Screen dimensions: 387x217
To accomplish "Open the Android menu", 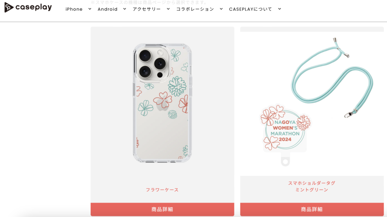I will click(x=108, y=9).
